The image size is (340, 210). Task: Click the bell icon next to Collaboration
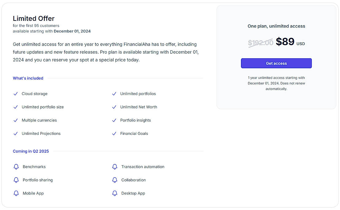(115, 180)
